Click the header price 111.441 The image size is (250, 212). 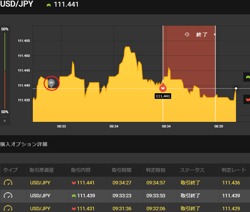[x=66, y=5]
